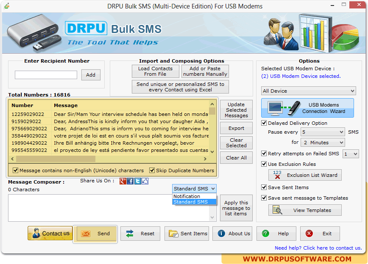Uncheck the Use Exclusion Rules checkbox
The height and width of the screenshot is (264, 368).
pyautogui.click(x=264, y=164)
